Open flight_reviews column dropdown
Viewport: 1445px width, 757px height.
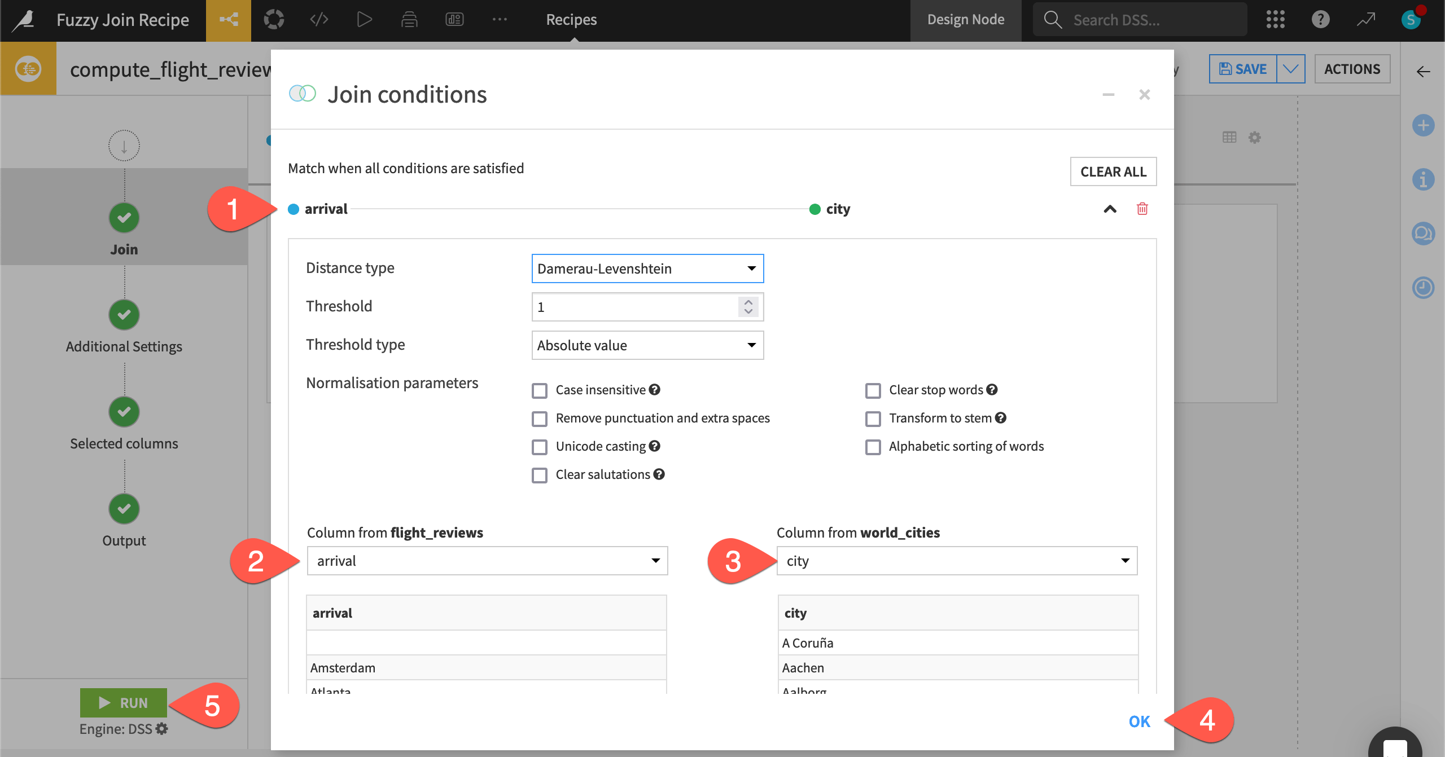tap(487, 561)
